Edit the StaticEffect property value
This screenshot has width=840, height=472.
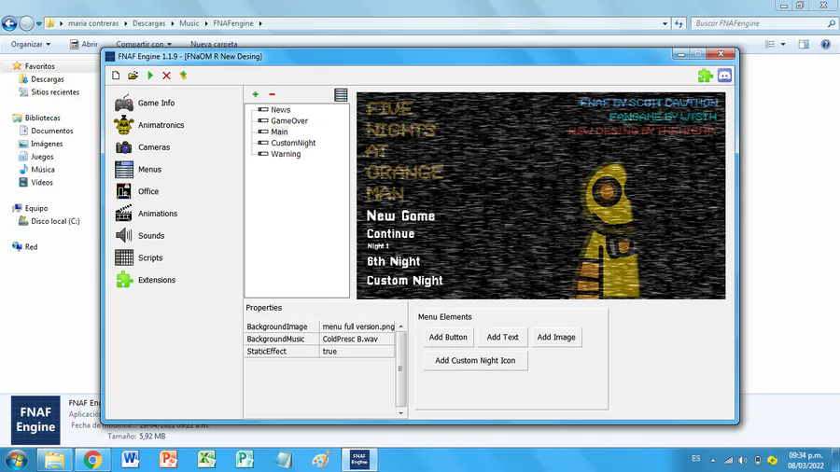(x=357, y=351)
